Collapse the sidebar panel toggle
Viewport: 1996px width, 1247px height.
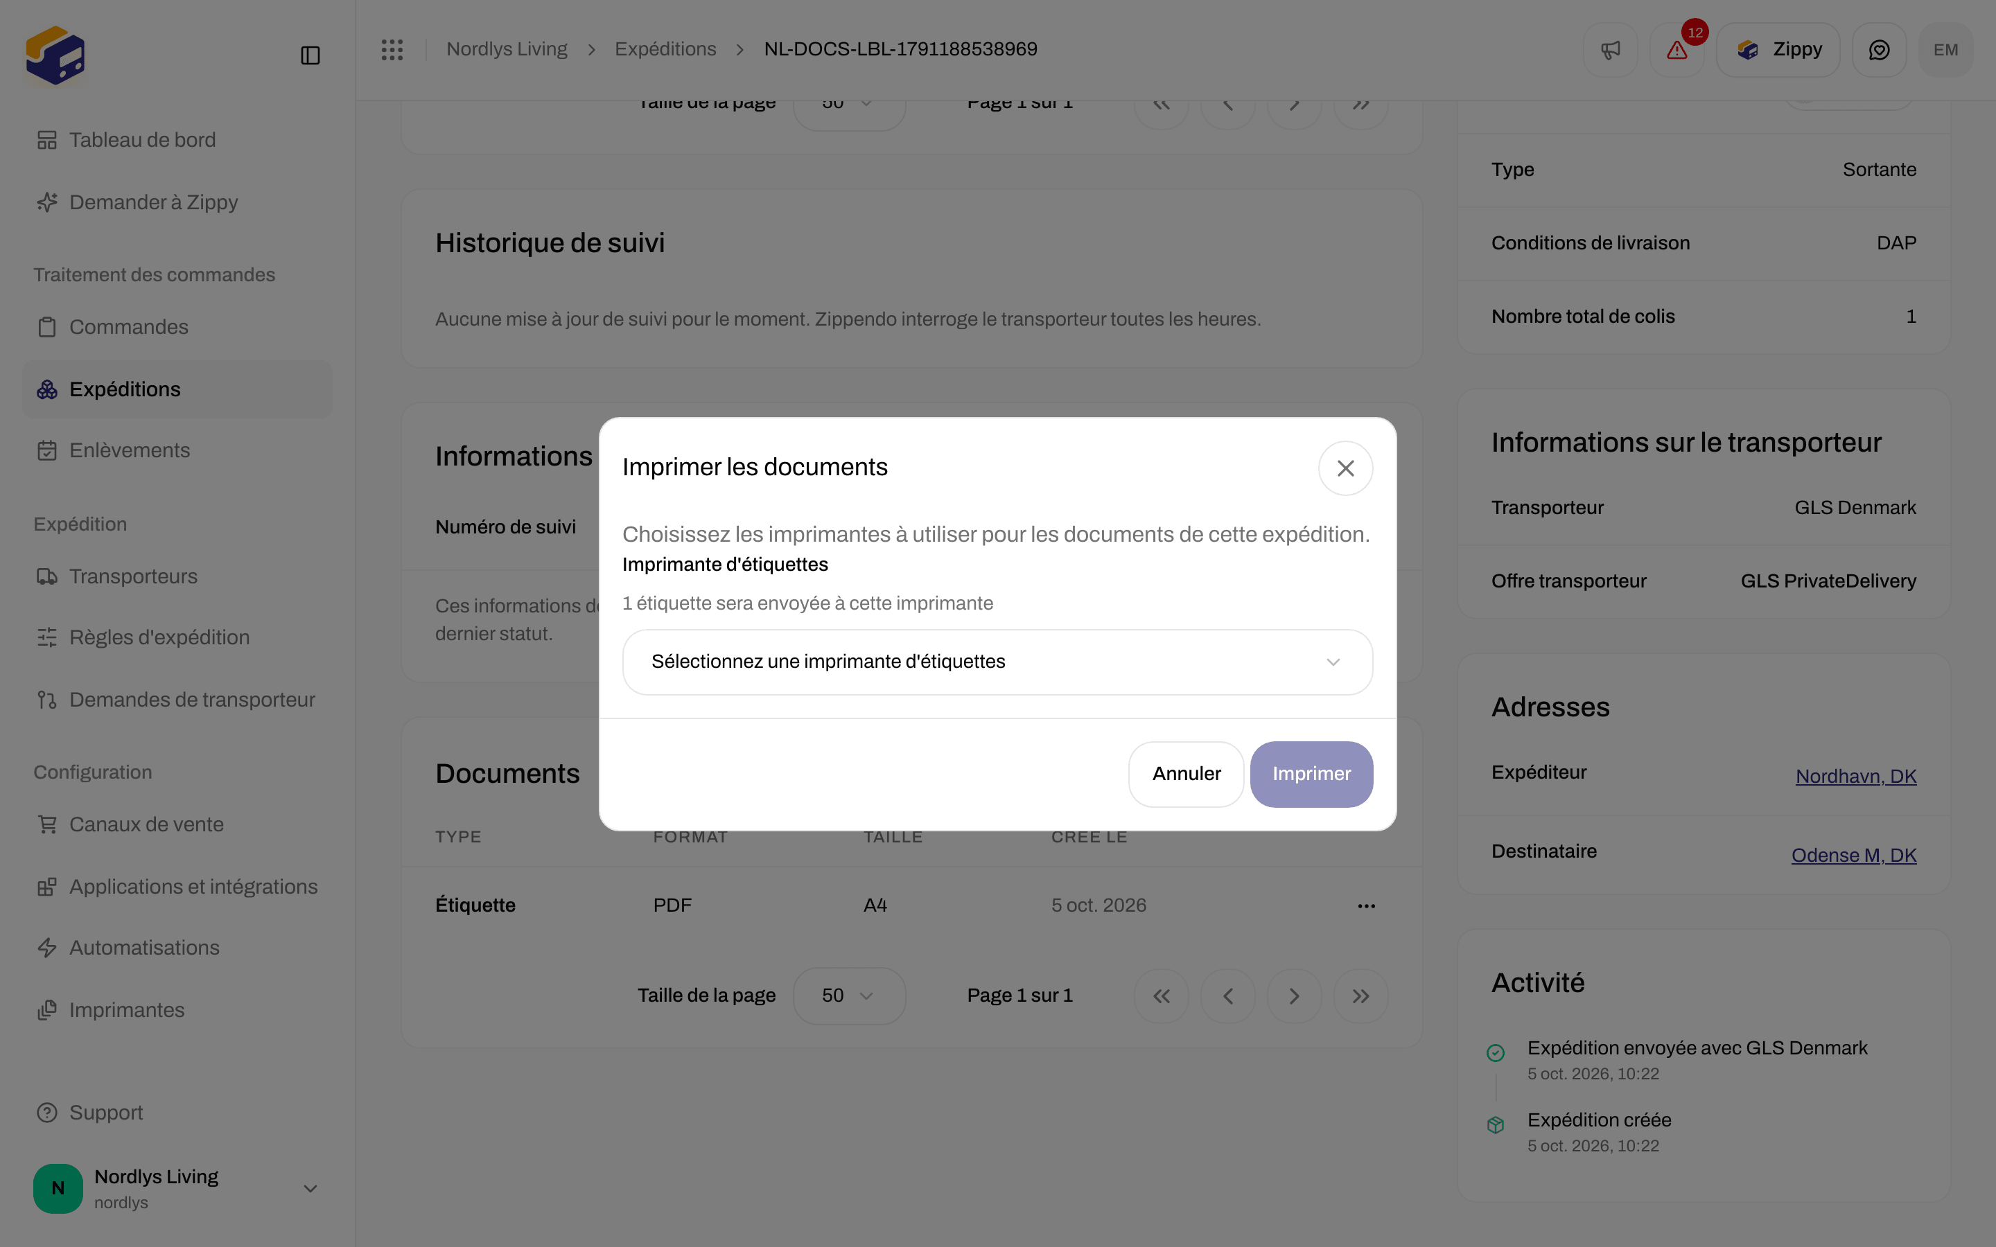(x=310, y=55)
